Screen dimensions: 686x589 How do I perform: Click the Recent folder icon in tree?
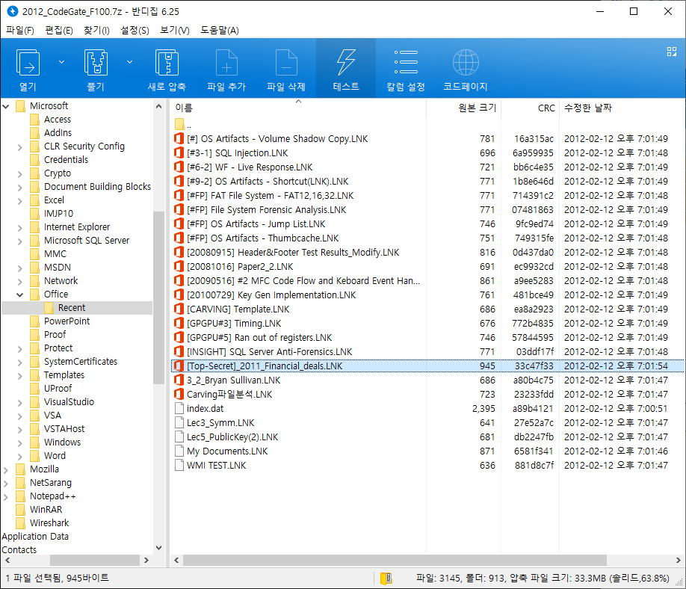[x=49, y=308]
